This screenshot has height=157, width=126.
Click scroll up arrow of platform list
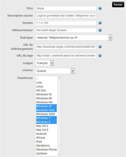click(59, 78)
